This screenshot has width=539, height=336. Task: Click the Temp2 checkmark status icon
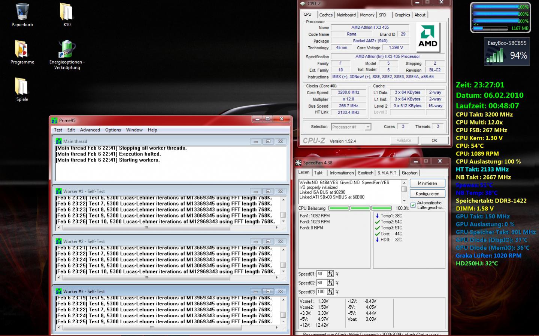tap(377, 222)
